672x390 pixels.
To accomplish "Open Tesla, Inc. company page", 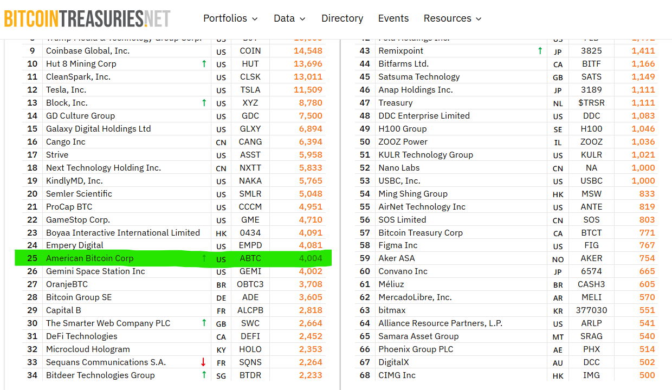I will pos(66,90).
